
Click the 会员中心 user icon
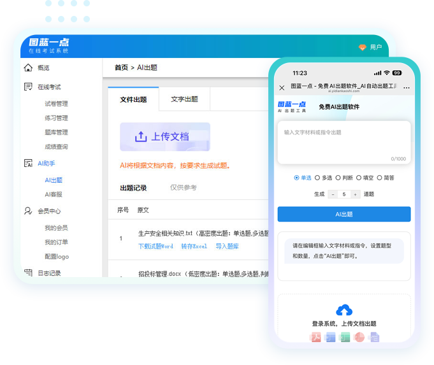click(x=28, y=211)
